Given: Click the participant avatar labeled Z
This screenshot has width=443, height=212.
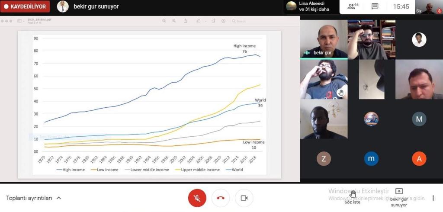Looking at the screenshot, I should 324,159.
